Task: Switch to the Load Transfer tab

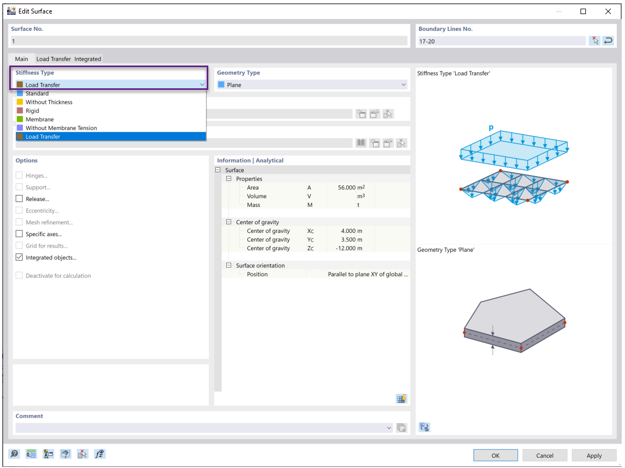Action: coord(53,59)
